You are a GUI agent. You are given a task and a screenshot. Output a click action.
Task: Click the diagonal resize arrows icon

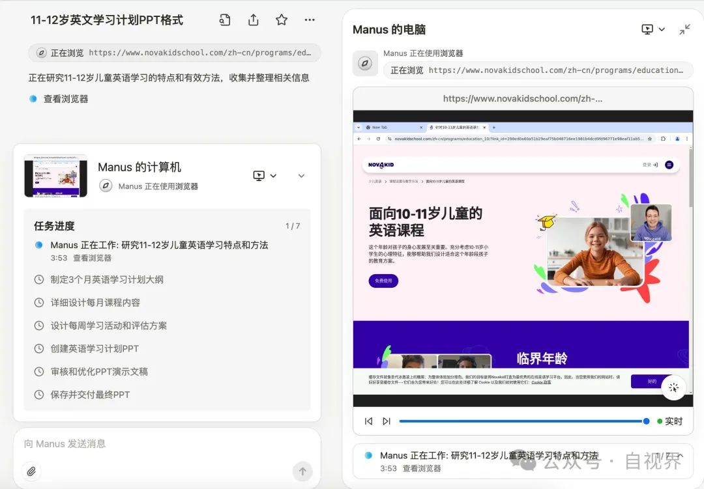tap(683, 29)
